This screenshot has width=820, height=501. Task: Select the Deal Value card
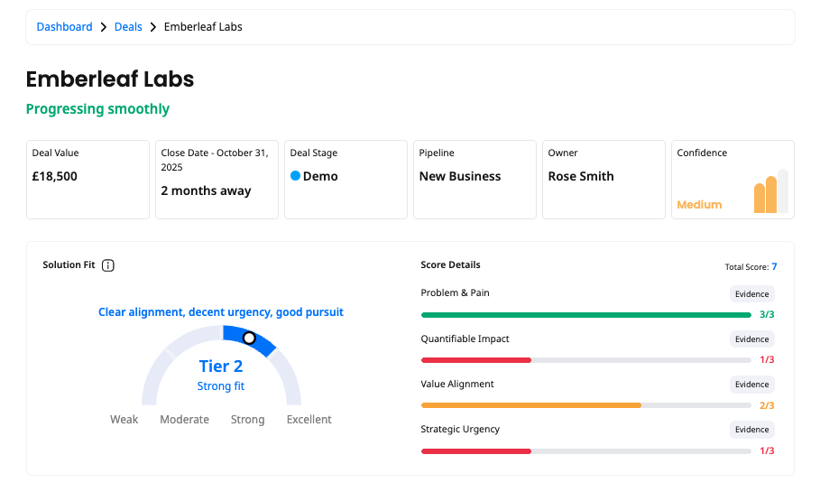click(88, 180)
